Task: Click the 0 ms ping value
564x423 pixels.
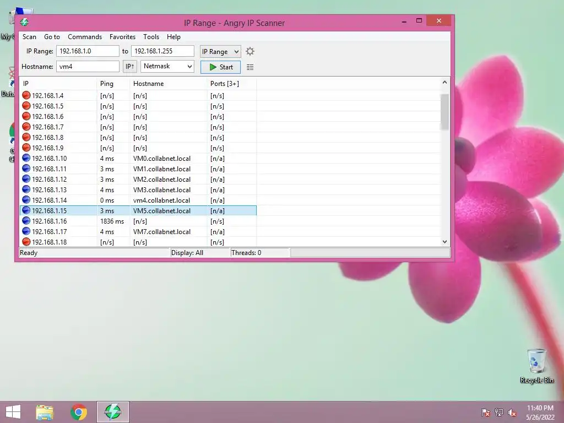Action: pyautogui.click(x=107, y=200)
